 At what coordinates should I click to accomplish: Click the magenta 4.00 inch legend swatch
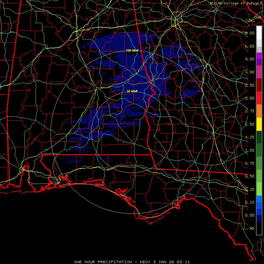tap(259, 56)
